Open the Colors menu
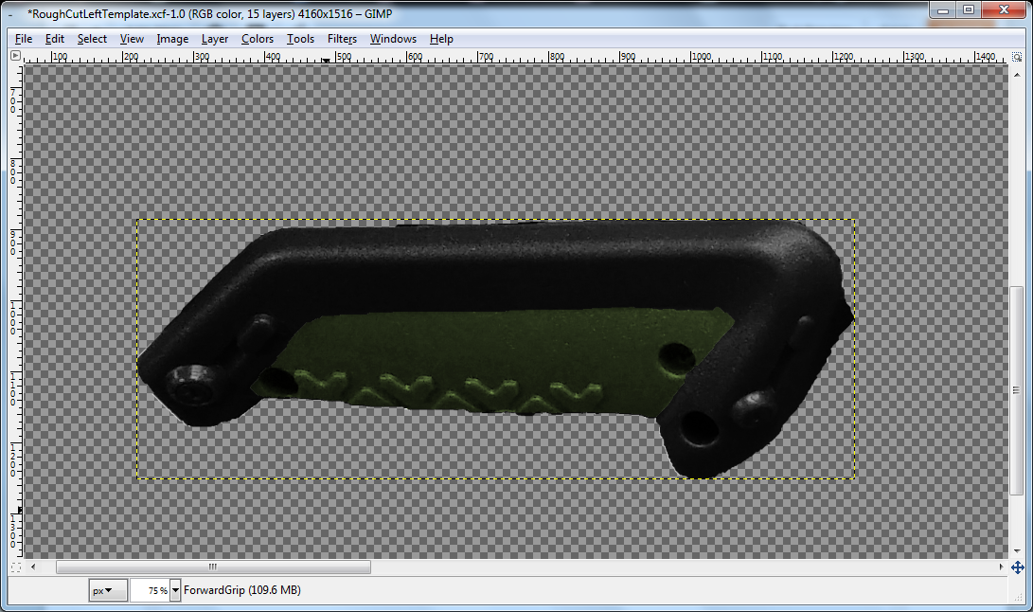Screen dimensions: 1033x612 point(257,39)
